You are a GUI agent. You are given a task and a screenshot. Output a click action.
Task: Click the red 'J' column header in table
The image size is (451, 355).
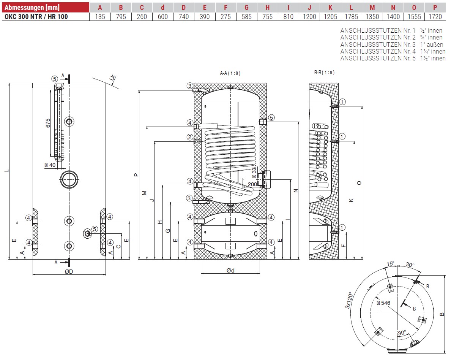pyautogui.click(x=309, y=8)
